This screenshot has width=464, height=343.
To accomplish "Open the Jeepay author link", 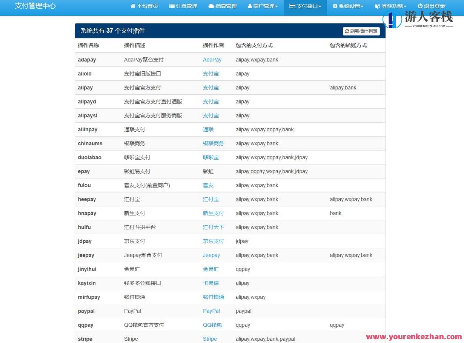I will (212, 255).
